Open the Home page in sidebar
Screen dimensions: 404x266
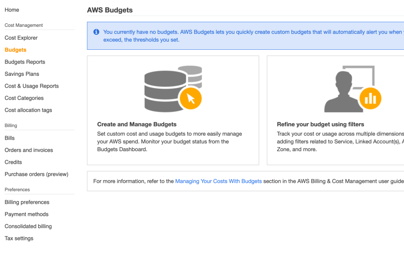tap(12, 10)
